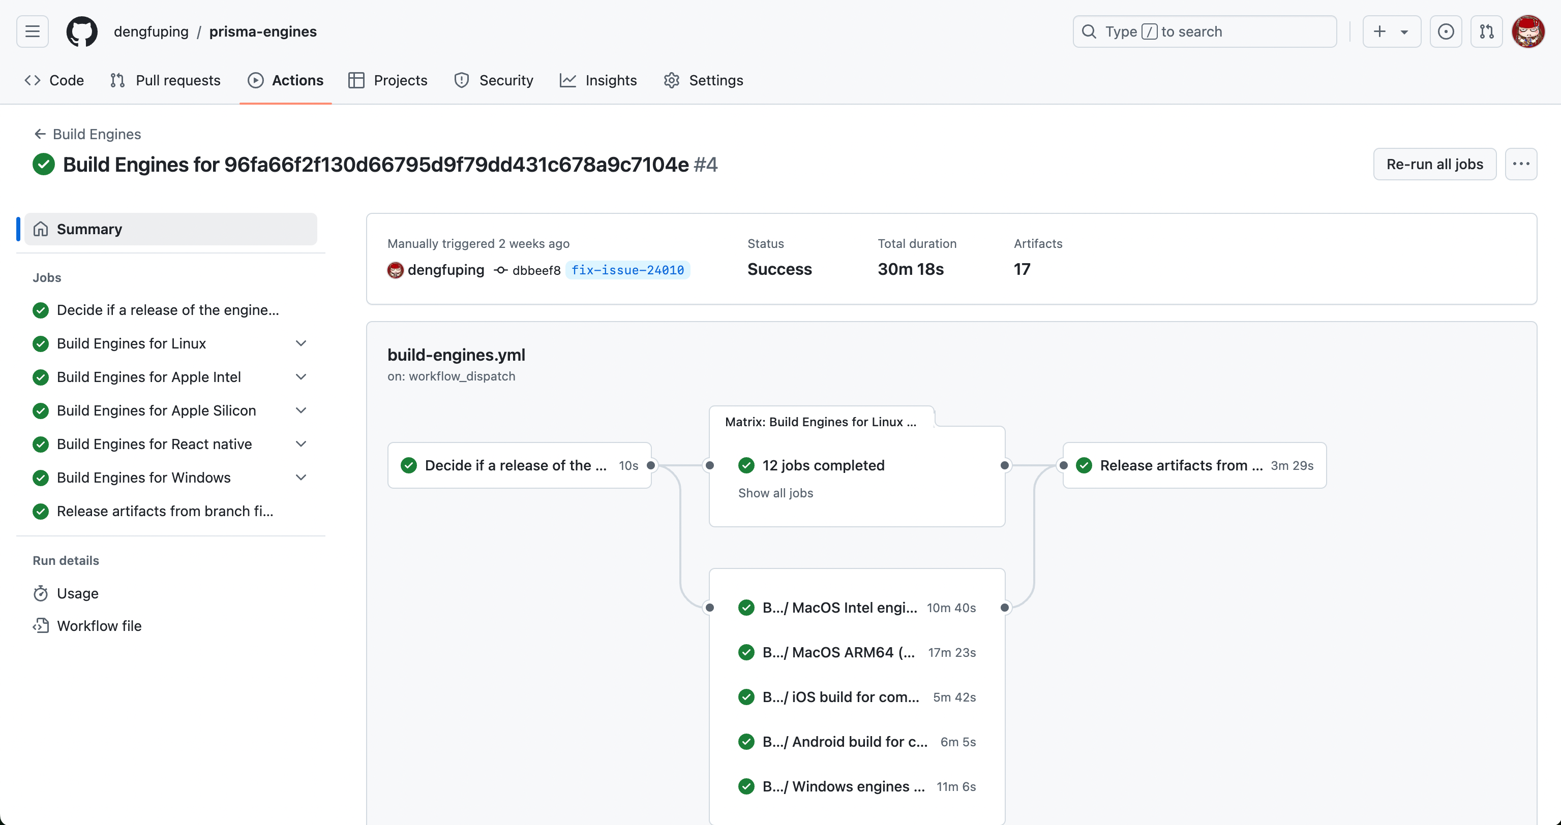Viewport: 1561px width, 825px height.
Task: Expand Build Engines for Apple Intel jobs
Action: [301, 376]
